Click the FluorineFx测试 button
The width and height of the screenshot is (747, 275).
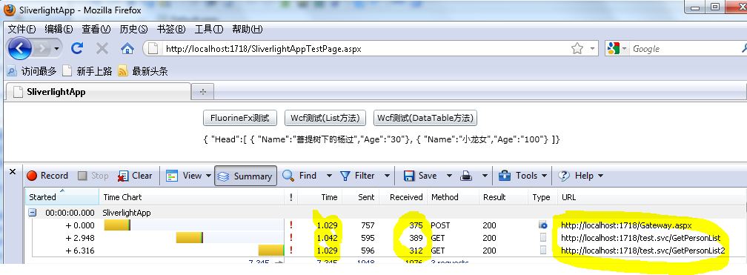(239, 118)
